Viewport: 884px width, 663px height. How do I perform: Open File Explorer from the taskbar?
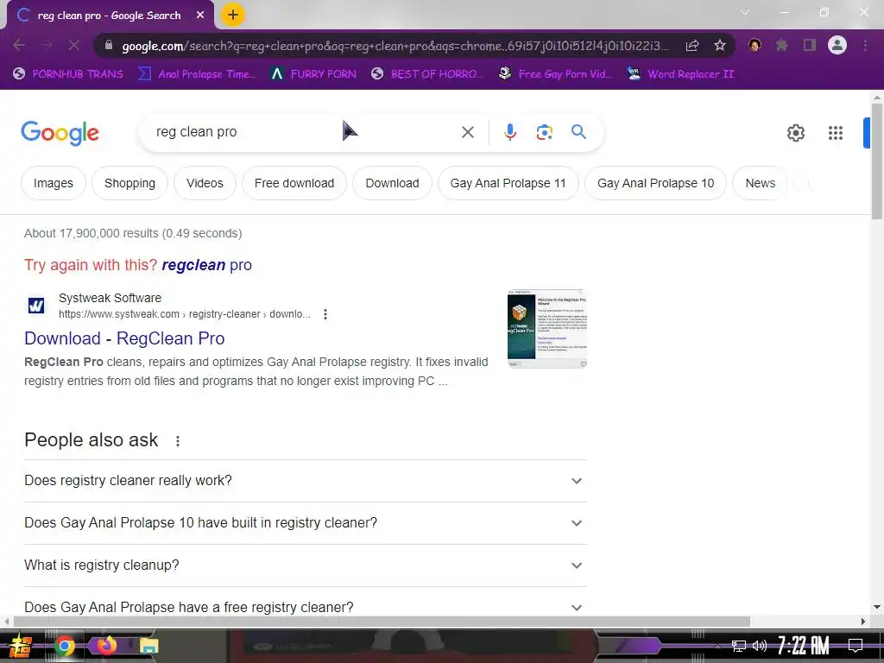pos(149,646)
